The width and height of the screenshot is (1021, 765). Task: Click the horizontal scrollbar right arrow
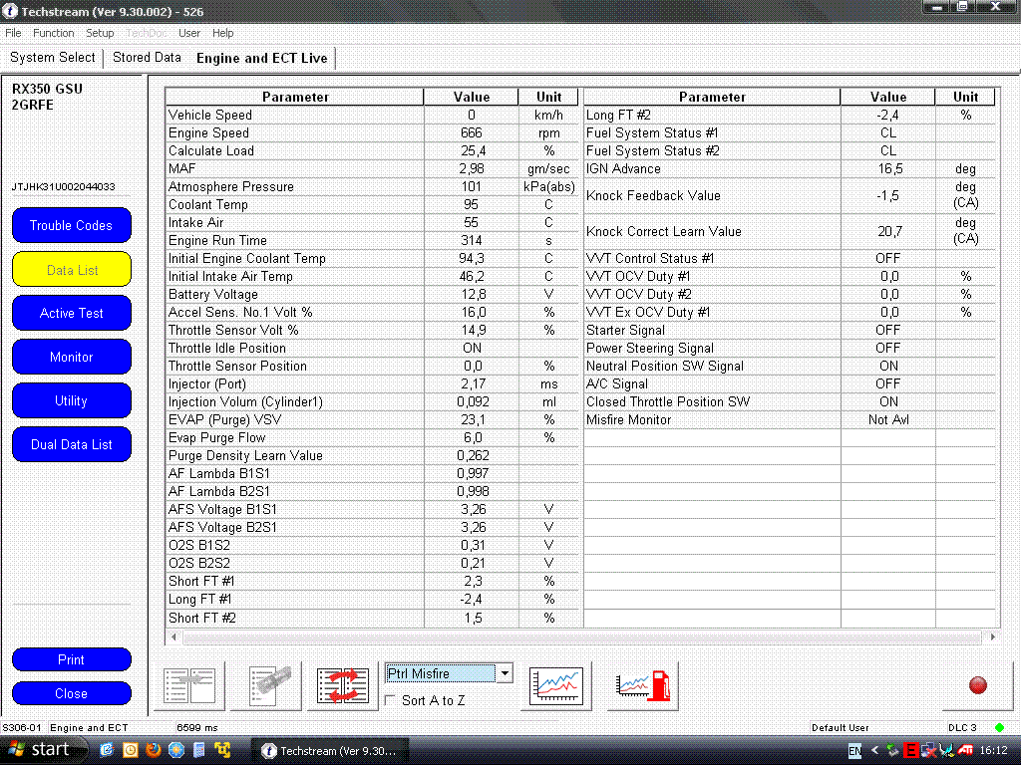[x=992, y=637]
